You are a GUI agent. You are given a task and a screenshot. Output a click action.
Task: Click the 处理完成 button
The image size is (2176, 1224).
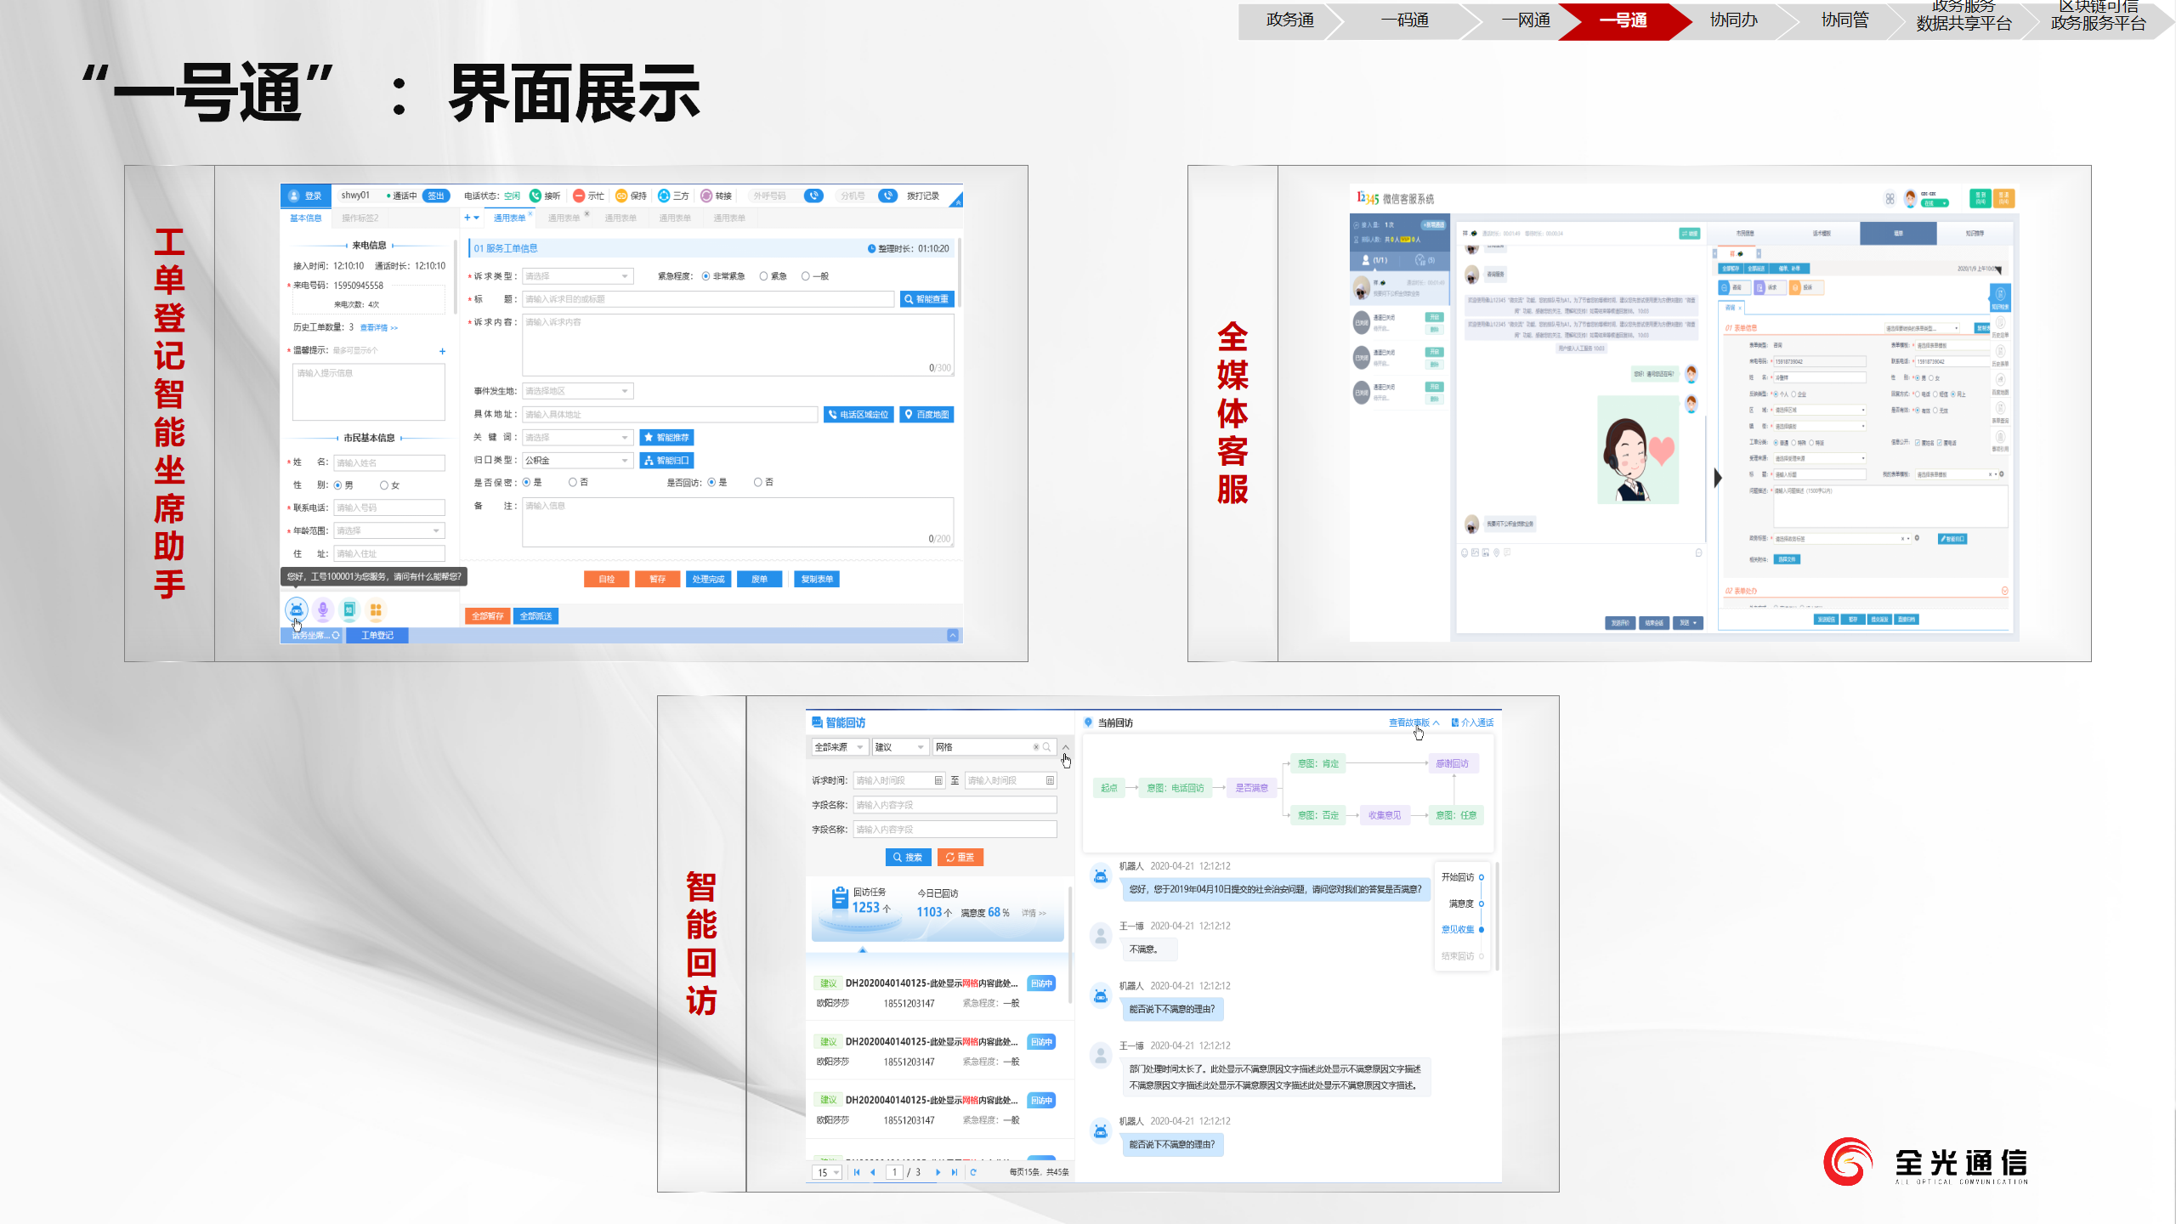pos(707,579)
